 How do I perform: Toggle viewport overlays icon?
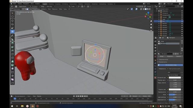coord(136,9)
